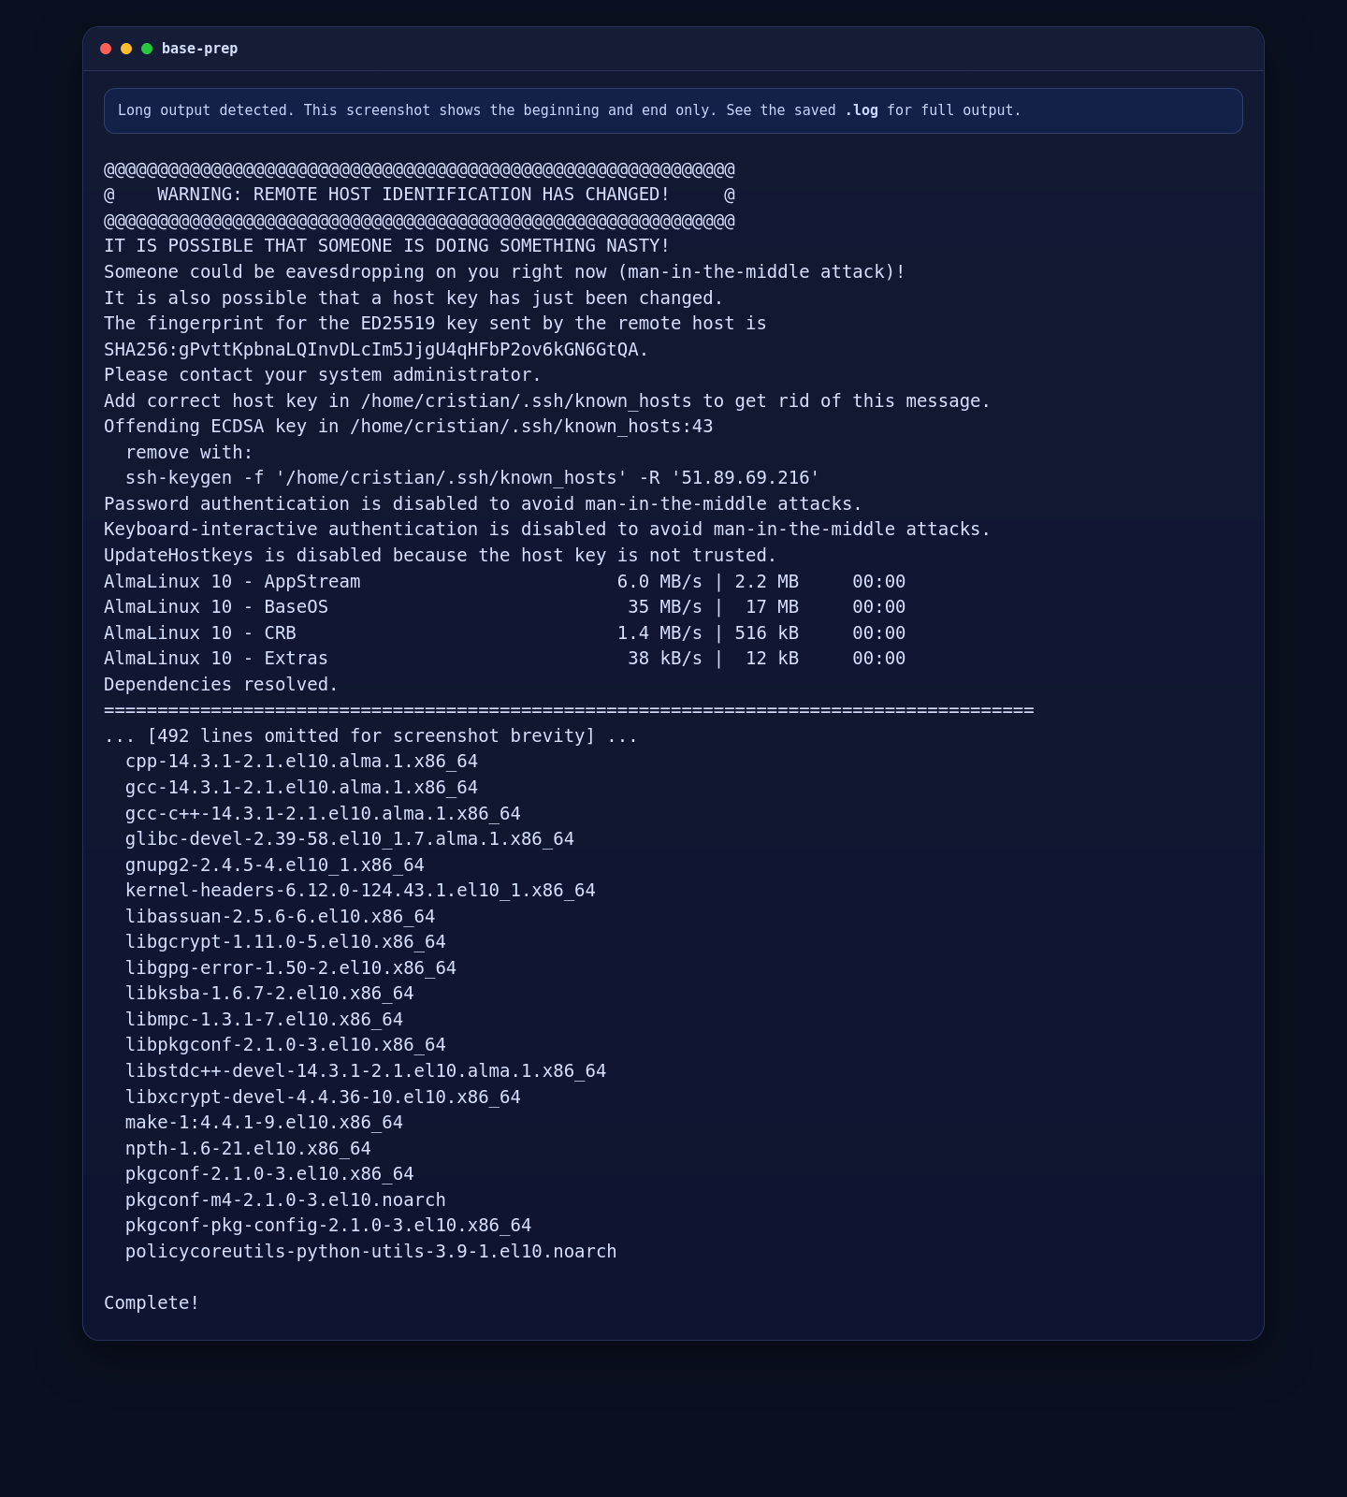This screenshot has width=1347, height=1497.
Task: Click the gcc-14.3.1-2.1.el10.alma.1.x86_64 package line
Action: click(301, 788)
